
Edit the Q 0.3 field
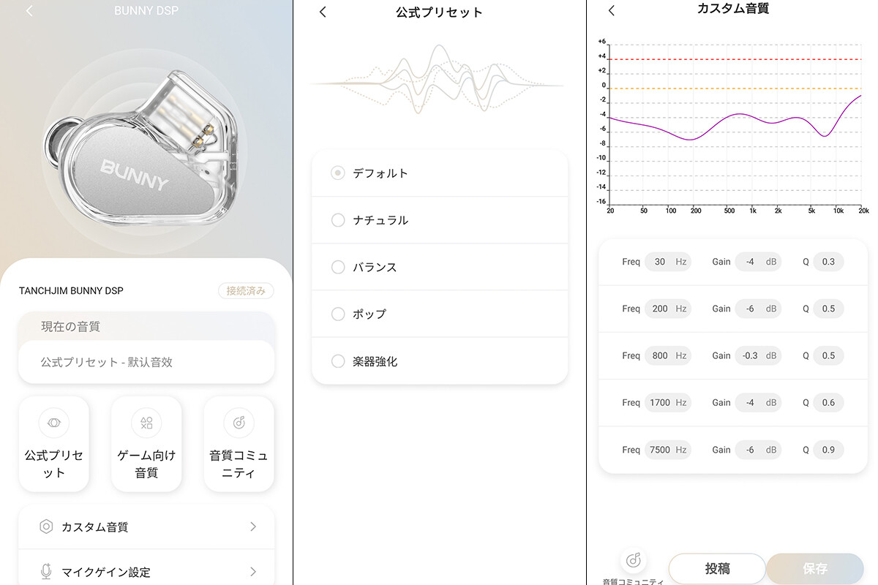(828, 262)
